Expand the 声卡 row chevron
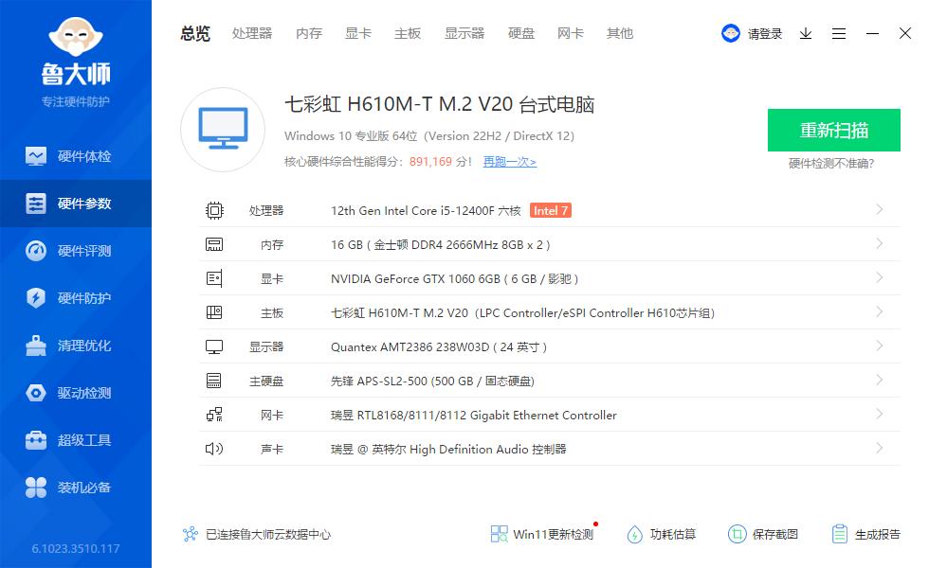This screenshot has width=929, height=568. point(880,448)
